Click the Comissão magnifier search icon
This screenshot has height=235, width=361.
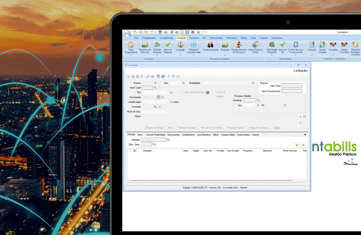tap(155, 107)
